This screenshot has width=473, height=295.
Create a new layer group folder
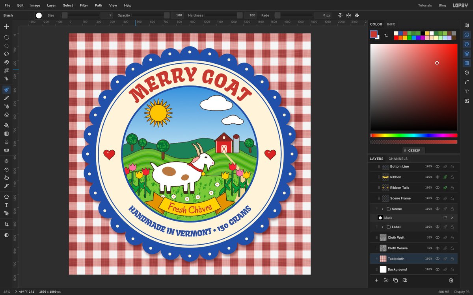tap(386, 280)
